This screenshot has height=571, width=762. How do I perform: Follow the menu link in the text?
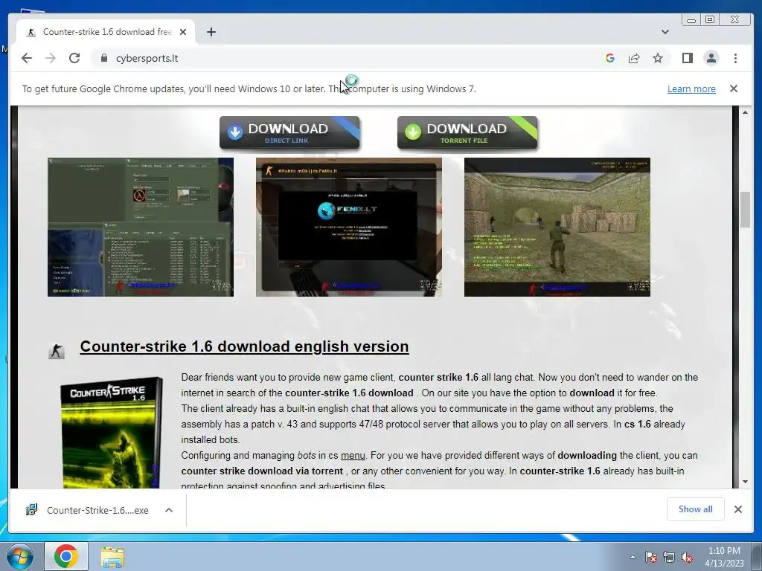click(353, 456)
